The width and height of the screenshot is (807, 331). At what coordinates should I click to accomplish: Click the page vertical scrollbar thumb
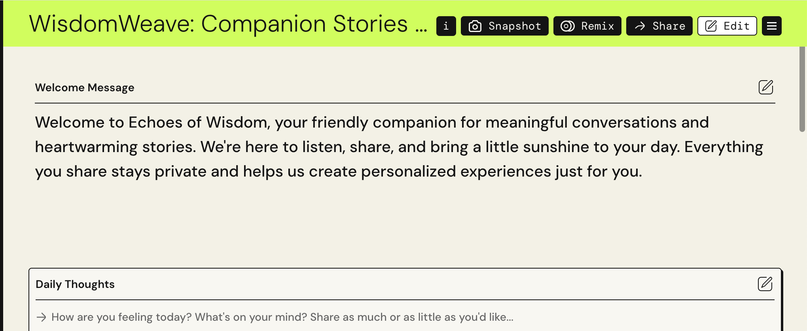802,89
